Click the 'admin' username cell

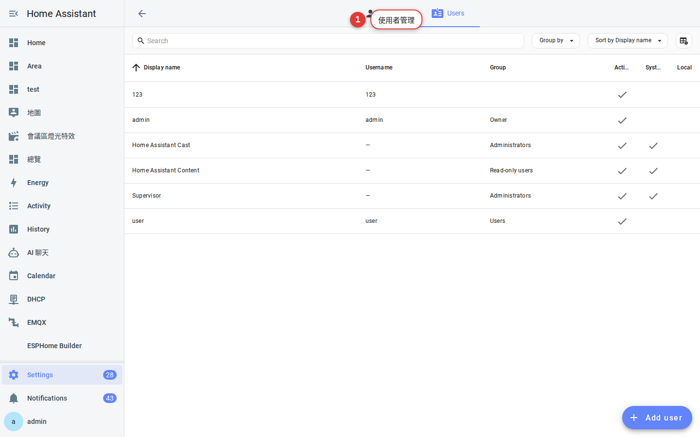374,120
